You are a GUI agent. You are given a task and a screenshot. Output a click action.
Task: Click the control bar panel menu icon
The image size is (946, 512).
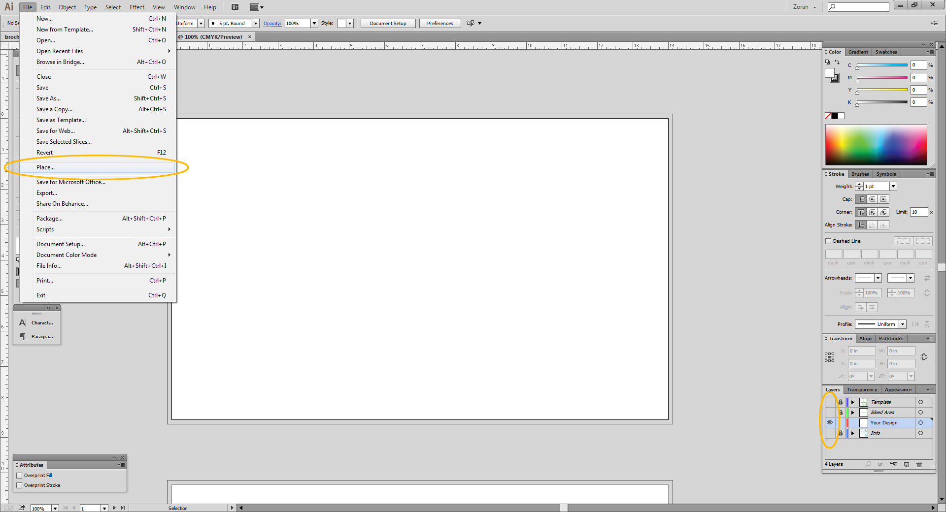(934, 23)
